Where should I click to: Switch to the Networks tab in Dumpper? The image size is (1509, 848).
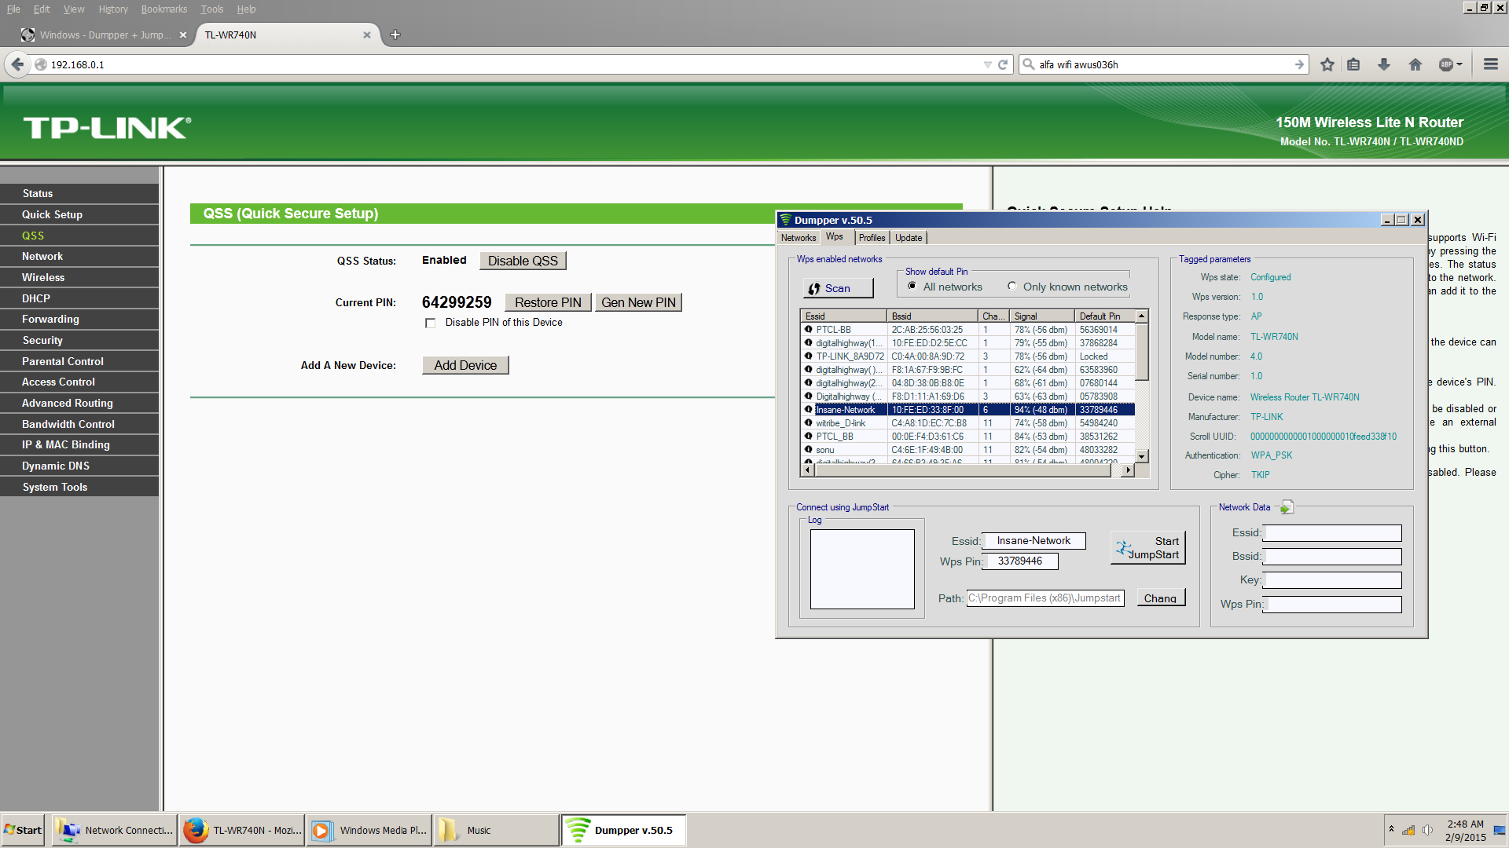pyautogui.click(x=798, y=238)
